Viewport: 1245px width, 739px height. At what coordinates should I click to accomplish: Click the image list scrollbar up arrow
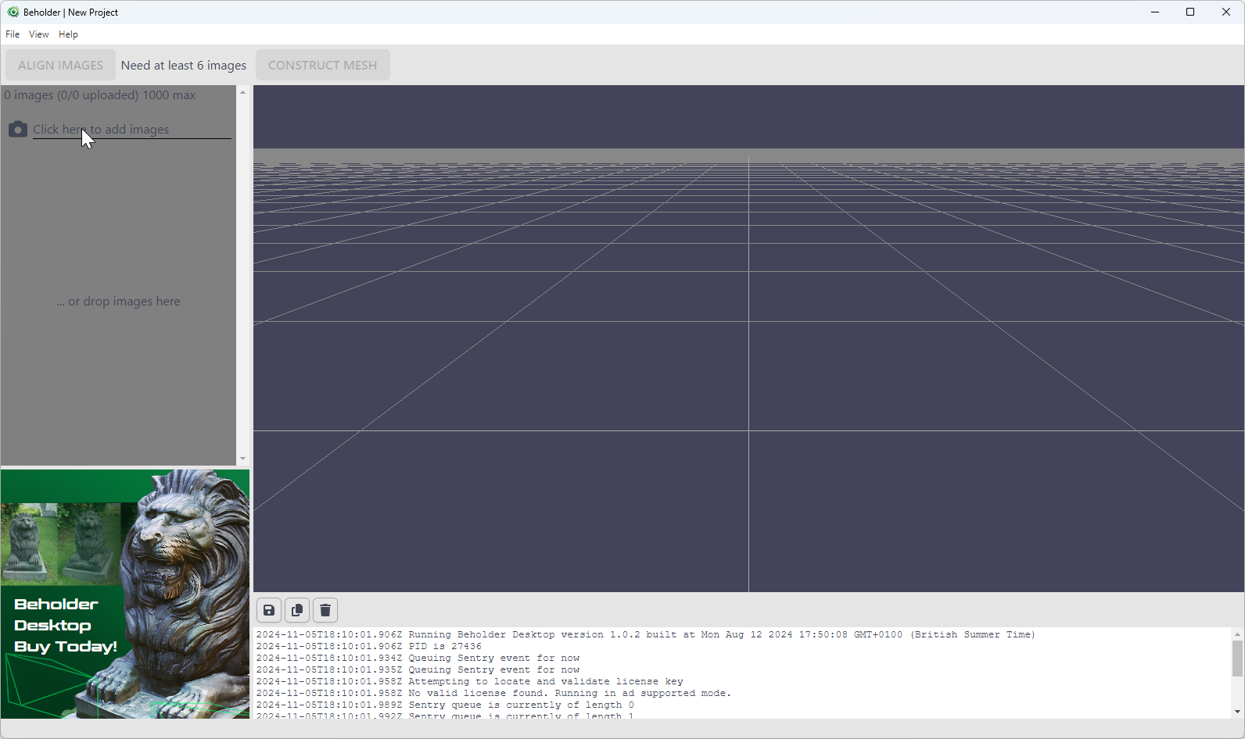243,92
